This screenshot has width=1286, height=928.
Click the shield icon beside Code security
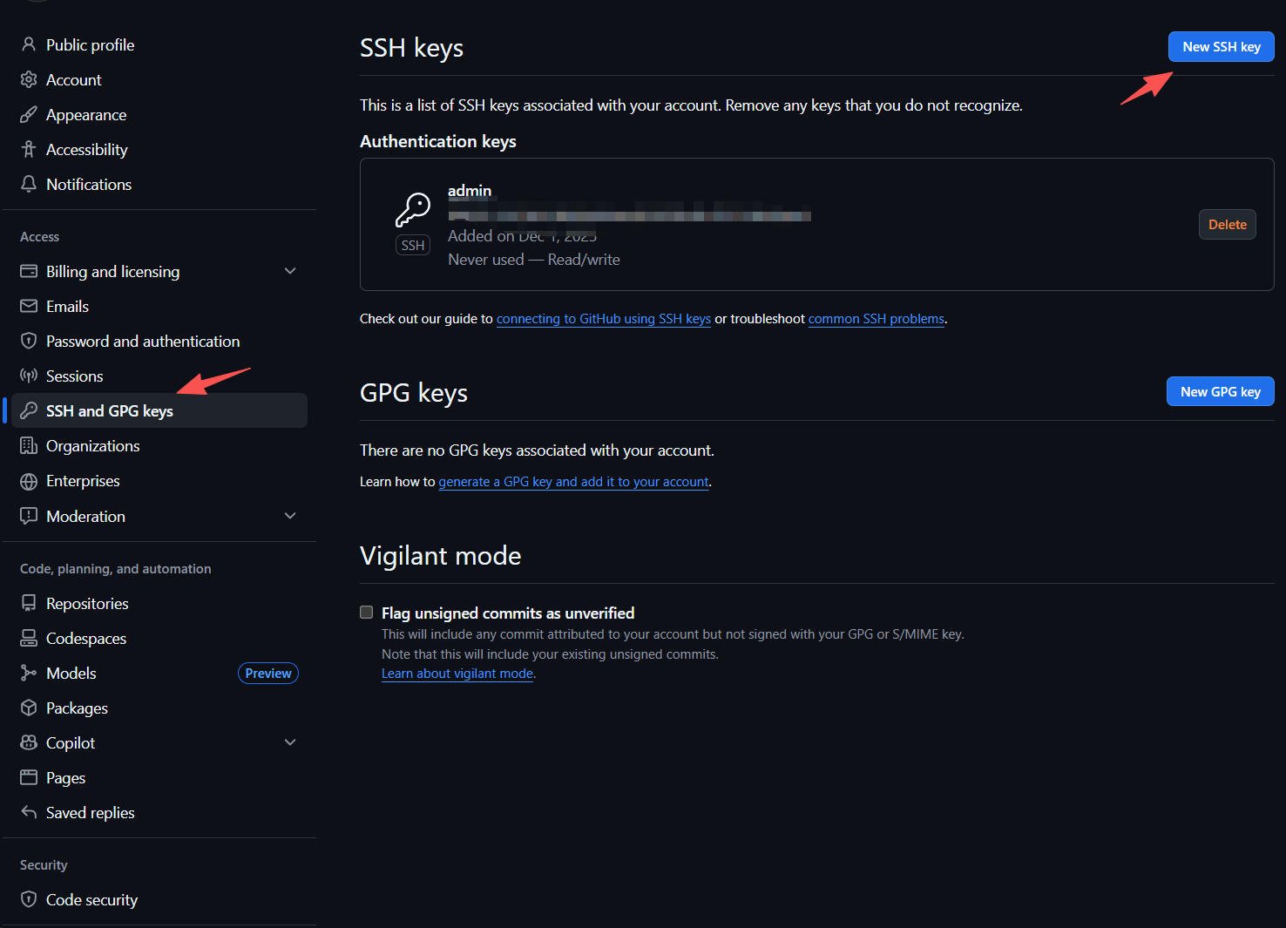tap(29, 899)
